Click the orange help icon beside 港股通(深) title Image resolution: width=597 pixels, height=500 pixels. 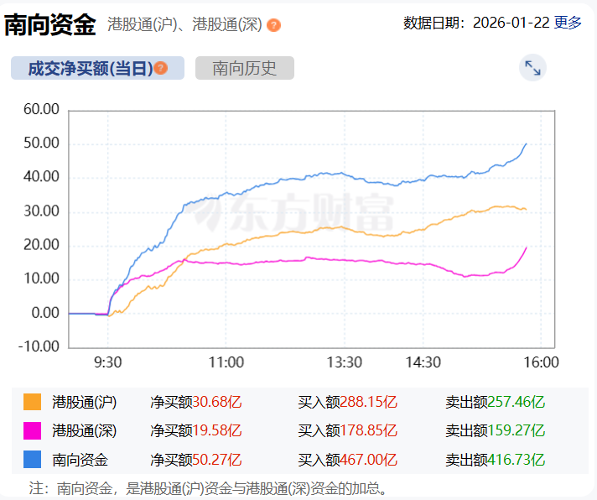[x=273, y=25]
